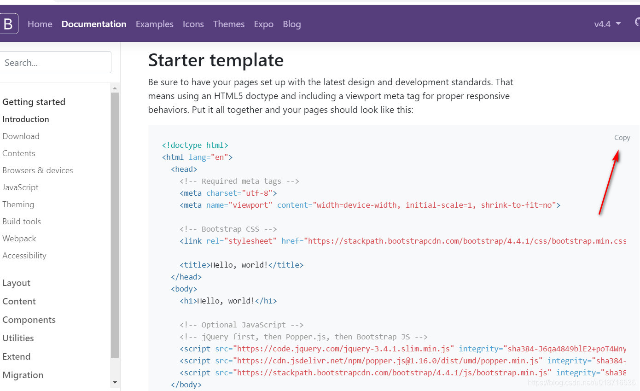
Task: Expand the Utilities sidebar section
Action: 18,338
